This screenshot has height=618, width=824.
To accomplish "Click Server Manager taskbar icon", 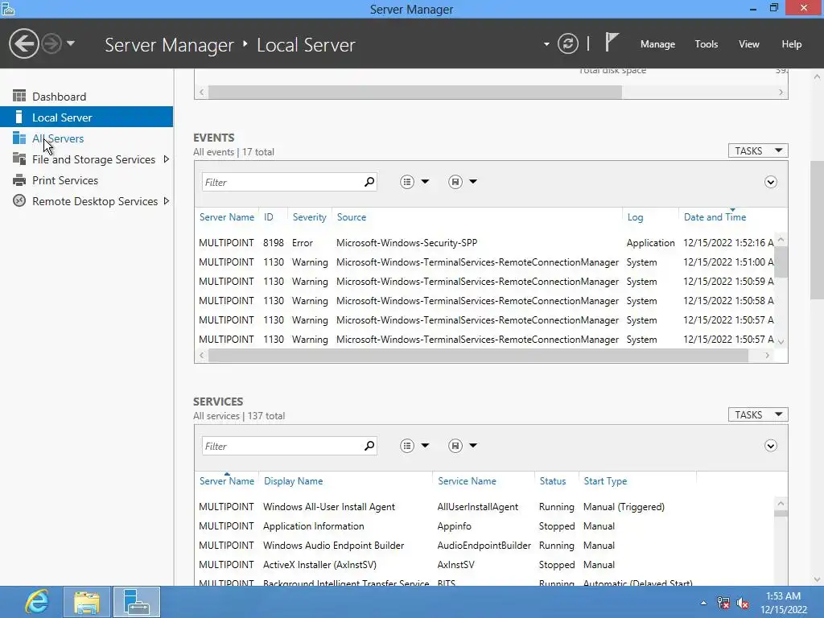I will (137, 602).
